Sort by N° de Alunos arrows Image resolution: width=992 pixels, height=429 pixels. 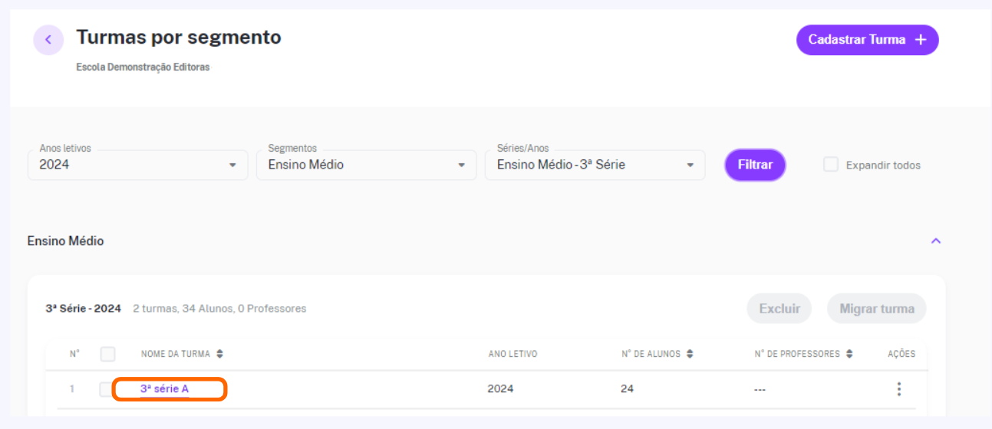[x=690, y=354]
